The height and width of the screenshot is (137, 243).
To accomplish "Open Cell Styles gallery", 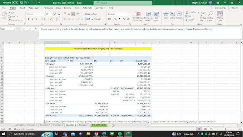I will 156,16.
